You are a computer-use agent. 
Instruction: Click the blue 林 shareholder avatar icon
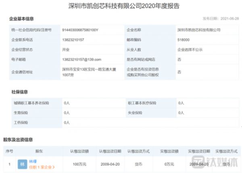pyautogui.click(x=22, y=165)
